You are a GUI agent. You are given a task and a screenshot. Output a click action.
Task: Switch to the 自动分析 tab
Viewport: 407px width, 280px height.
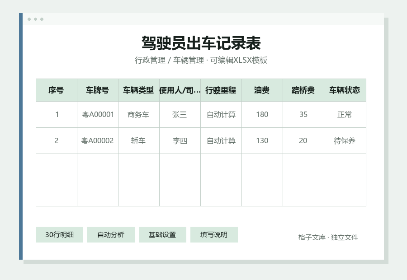111,235
